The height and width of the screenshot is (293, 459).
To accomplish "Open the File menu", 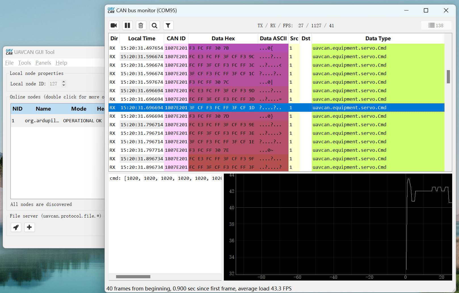I will point(9,63).
